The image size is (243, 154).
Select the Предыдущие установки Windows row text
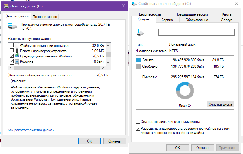(x=46, y=56)
